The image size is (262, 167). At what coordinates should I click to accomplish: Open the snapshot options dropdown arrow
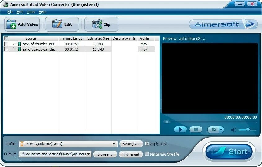(221, 130)
